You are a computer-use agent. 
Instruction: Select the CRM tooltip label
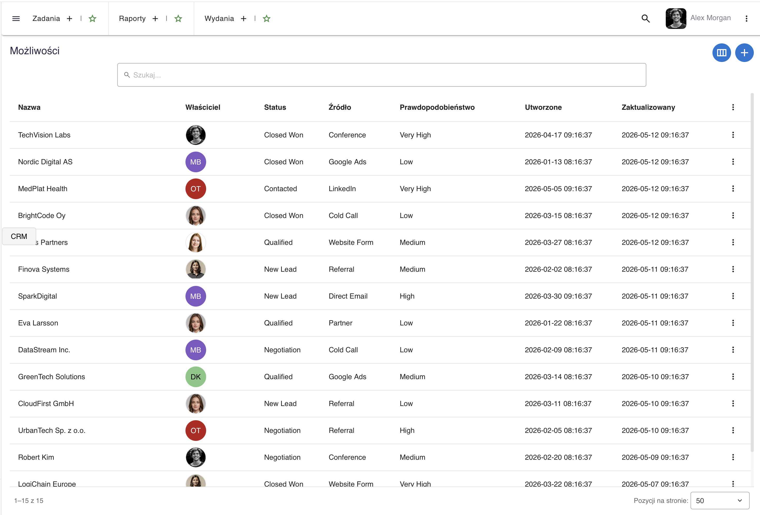coord(19,236)
